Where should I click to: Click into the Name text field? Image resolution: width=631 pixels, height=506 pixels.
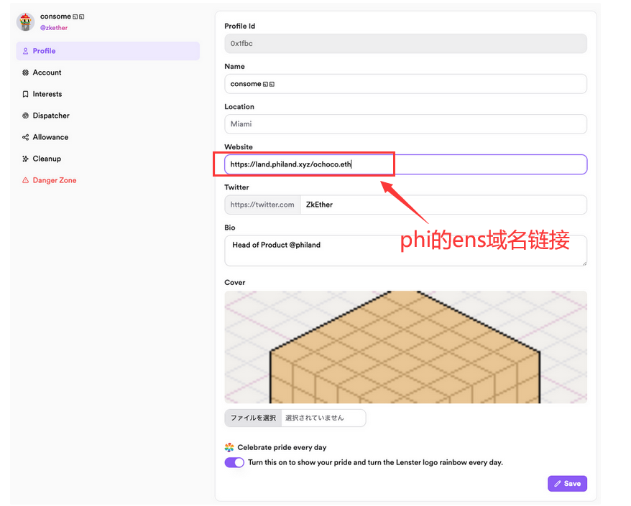[x=405, y=84]
